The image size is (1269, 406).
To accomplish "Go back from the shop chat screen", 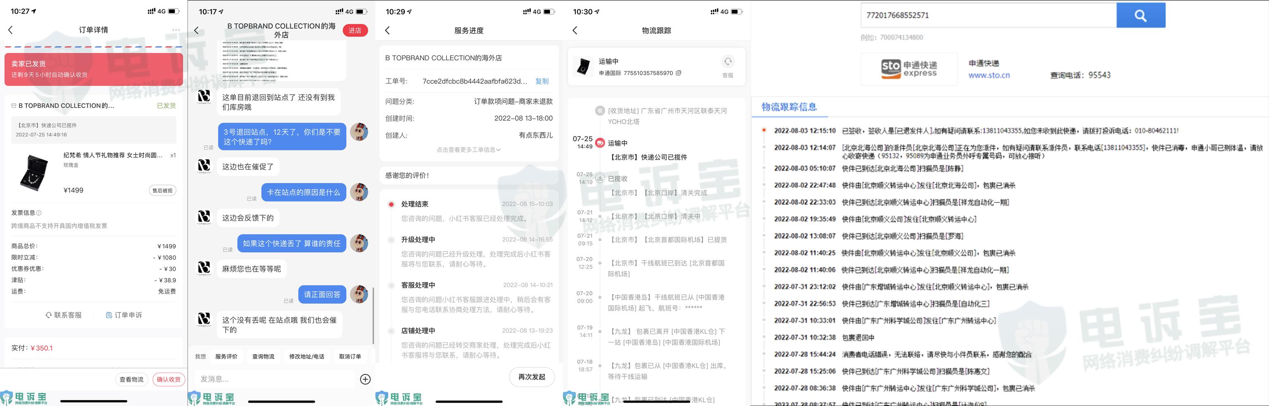I will point(197,31).
